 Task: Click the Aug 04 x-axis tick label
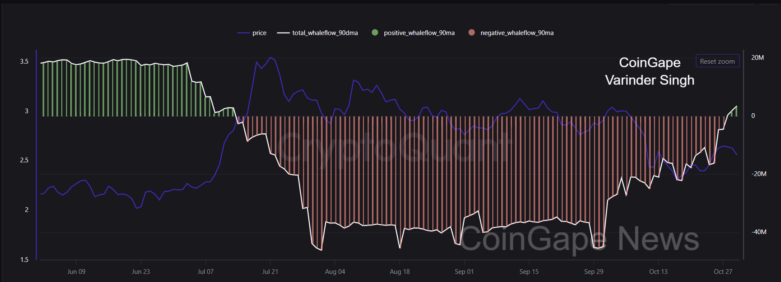click(x=335, y=272)
